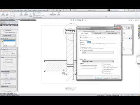
Task: Select Use sheet scale radio button
Action: pyautogui.click(x=4, y=61)
